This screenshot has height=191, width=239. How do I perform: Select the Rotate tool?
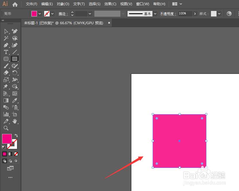(15, 73)
